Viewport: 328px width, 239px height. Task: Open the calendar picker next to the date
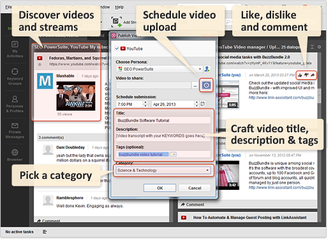point(202,104)
